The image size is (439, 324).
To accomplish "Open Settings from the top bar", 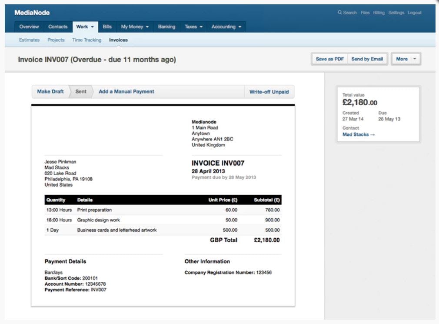I will [396, 13].
